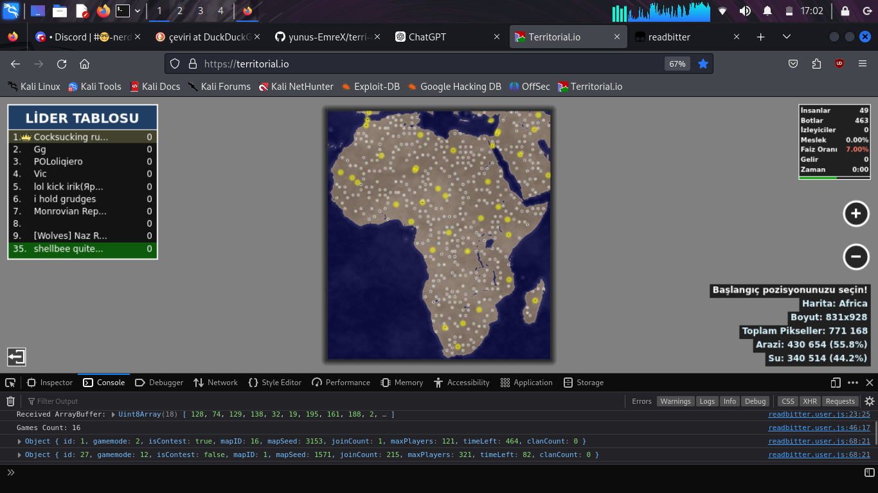Open console settings gear icon
This screenshot has width=878, height=493.
click(x=870, y=401)
